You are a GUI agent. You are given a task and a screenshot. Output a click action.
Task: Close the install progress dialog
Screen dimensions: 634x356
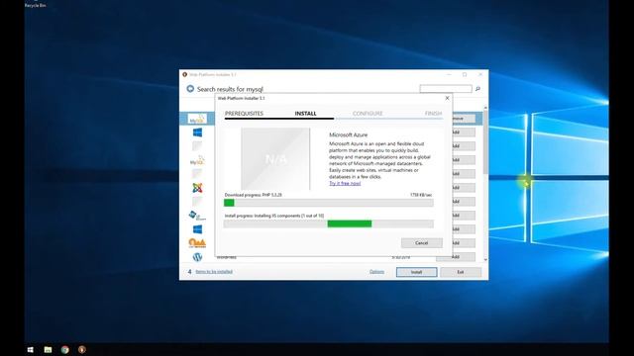[x=447, y=98]
